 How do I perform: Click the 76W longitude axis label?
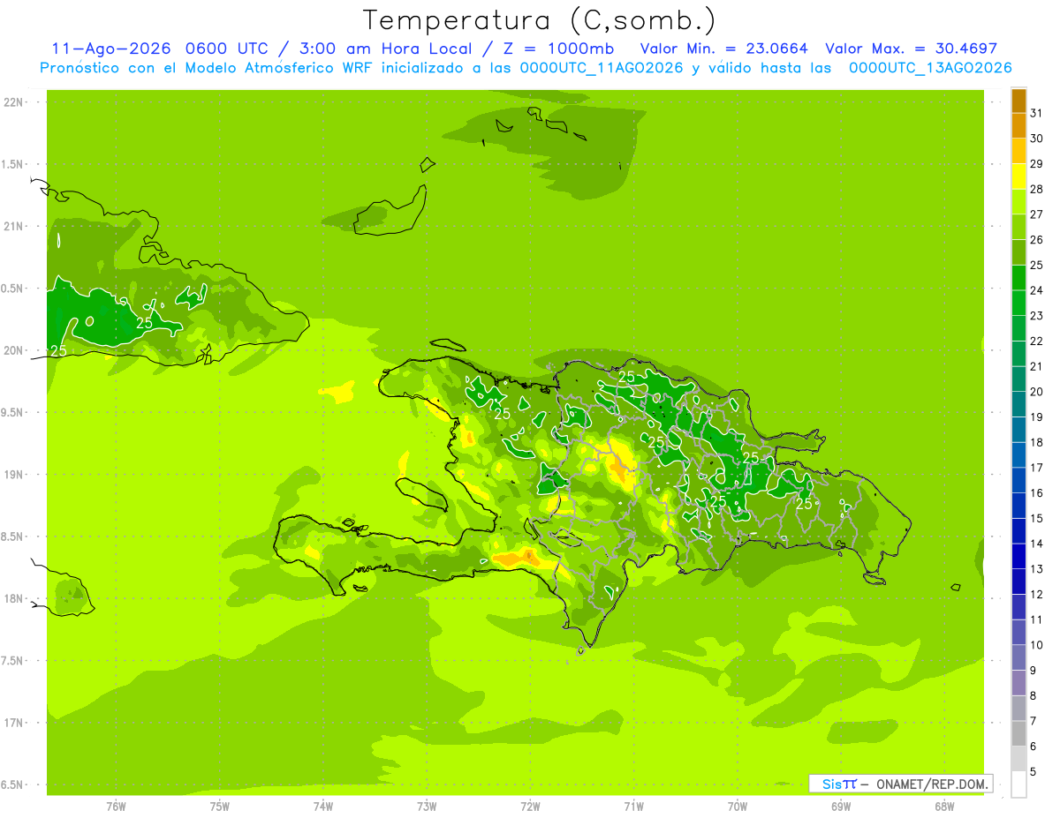pos(116,806)
